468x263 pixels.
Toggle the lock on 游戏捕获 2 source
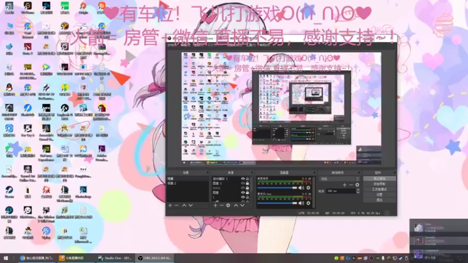click(247, 179)
